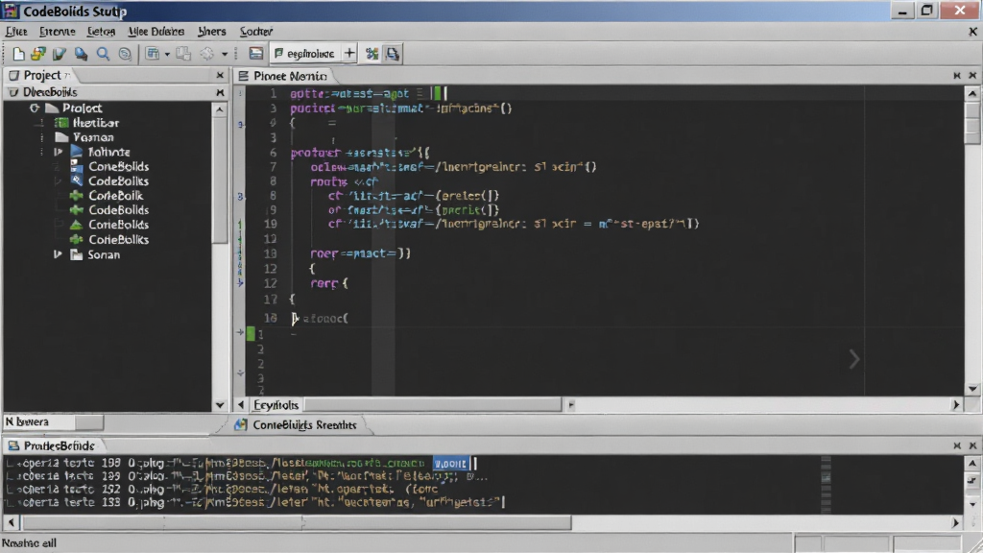Click output line numbered 192
Screen dimensions: 983x553
223,489
